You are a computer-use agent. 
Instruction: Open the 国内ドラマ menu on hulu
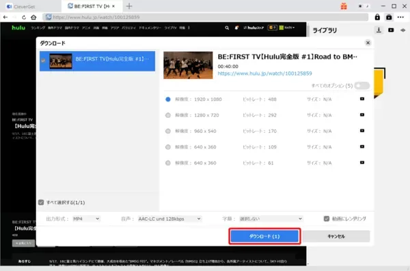coord(72,28)
